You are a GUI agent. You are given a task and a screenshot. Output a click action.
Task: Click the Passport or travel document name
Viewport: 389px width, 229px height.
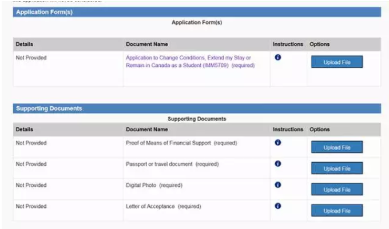coord(172,164)
